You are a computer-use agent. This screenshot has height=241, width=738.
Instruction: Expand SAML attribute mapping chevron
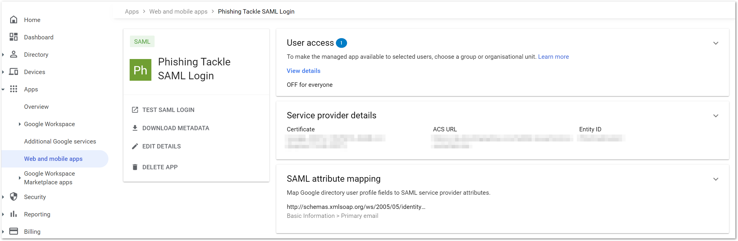point(716,179)
